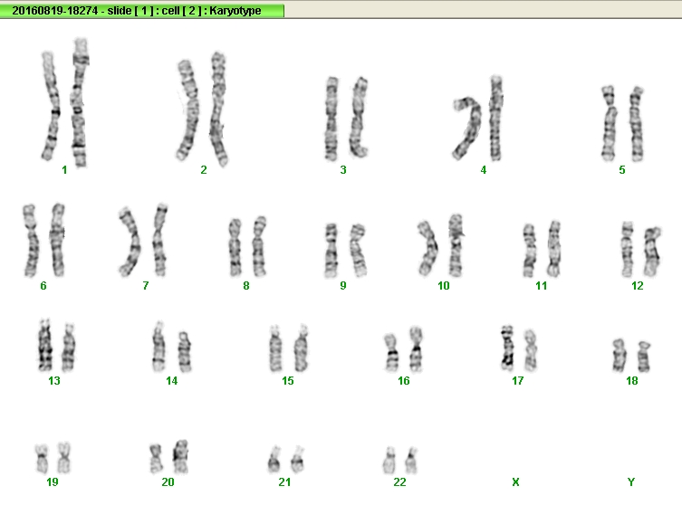Click the chromosome 18 pair image
The width and height of the screenshot is (682, 524).
pos(631,356)
